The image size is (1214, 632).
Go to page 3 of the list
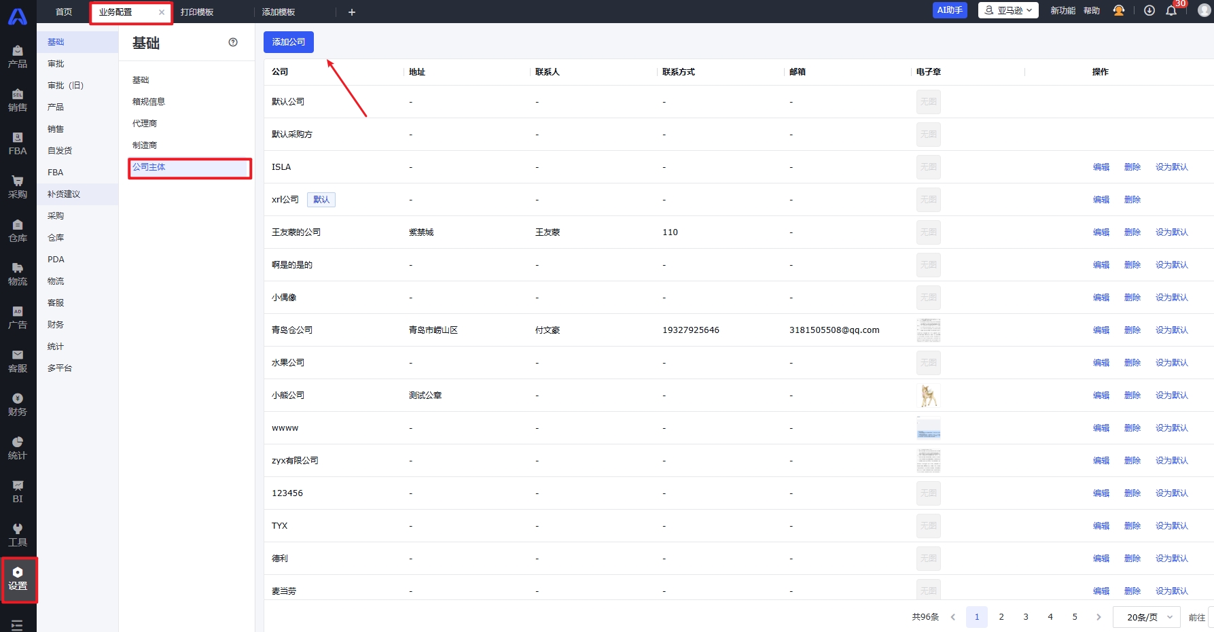pos(1026,617)
